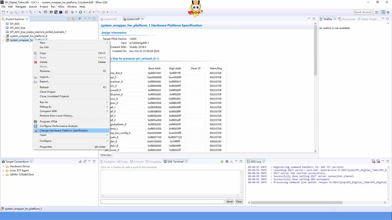This screenshot has height=220, width=392.
Task: Add a port with green plus in SDK Terminal
Action: [x=222, y=161]
